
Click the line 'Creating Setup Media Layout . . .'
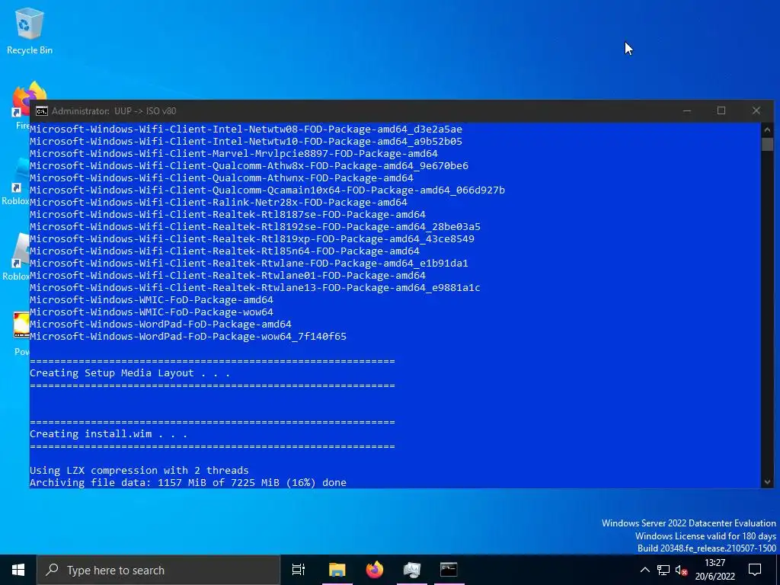click(129, 373)
